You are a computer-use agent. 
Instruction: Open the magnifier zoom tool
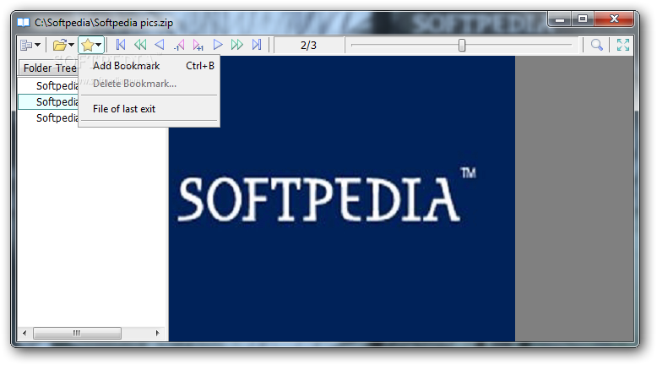click(597, 45)
